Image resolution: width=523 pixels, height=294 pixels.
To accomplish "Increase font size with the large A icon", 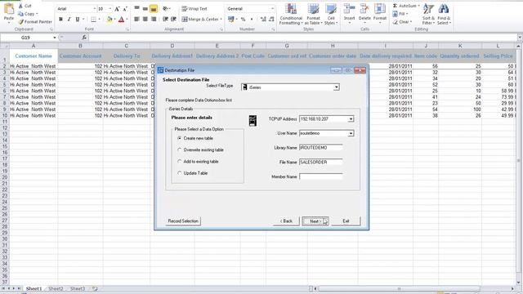I will (x=117, y=9).
